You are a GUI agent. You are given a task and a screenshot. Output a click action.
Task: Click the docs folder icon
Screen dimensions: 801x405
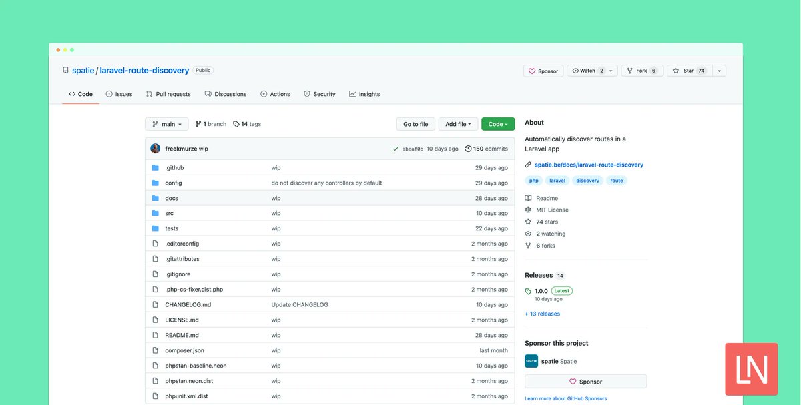[x=156, y=198]
